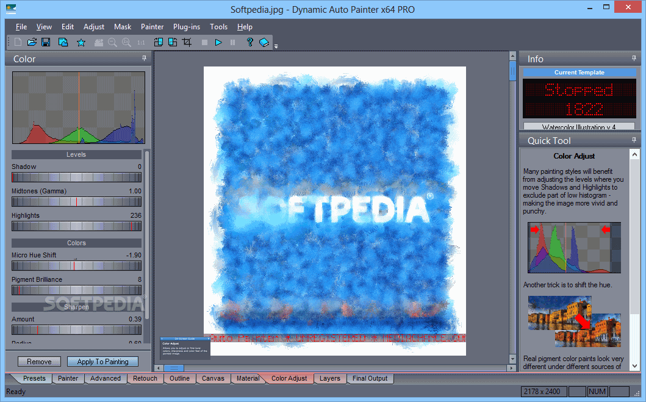Switch to the Layers tab
This screenshot has width=646, height=402.
pos(330,378)
